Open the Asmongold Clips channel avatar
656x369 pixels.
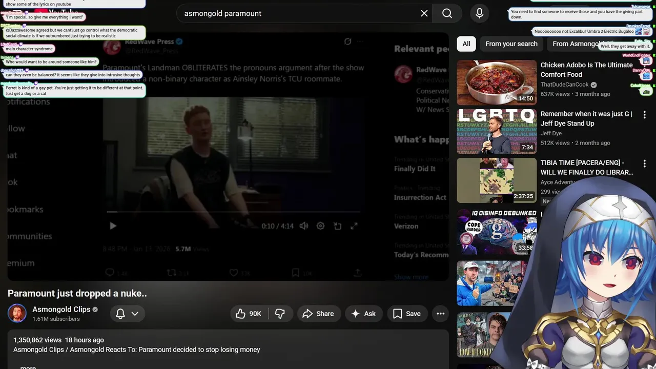[x=17, y=313]
